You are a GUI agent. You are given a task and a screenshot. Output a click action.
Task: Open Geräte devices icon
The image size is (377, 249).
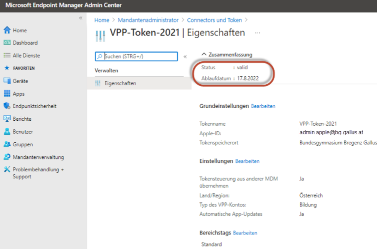point(7,81)
